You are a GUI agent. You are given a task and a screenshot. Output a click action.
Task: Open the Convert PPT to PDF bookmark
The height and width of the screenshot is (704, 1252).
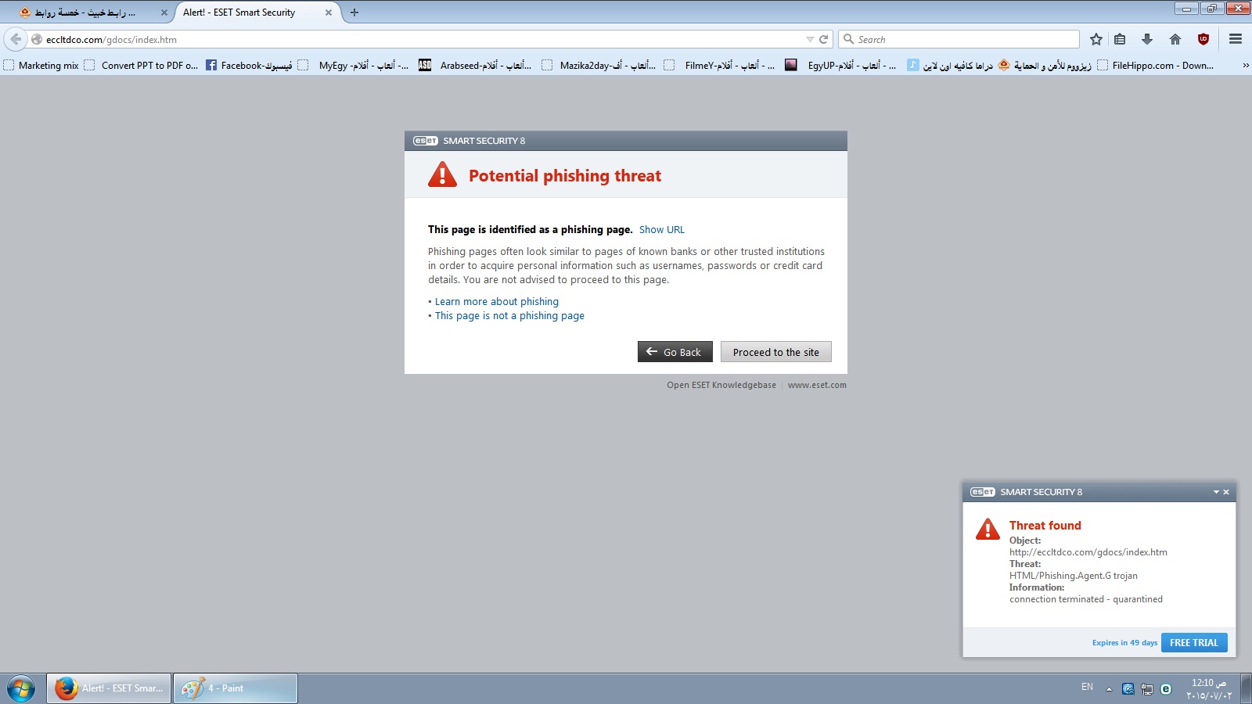(141, 66)
